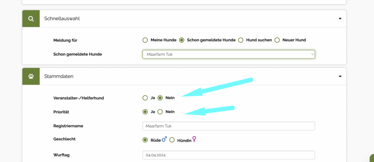Pick the Neuer Hund radio option
Viewport: 374px width, 162px height.
tap(277, 40)
